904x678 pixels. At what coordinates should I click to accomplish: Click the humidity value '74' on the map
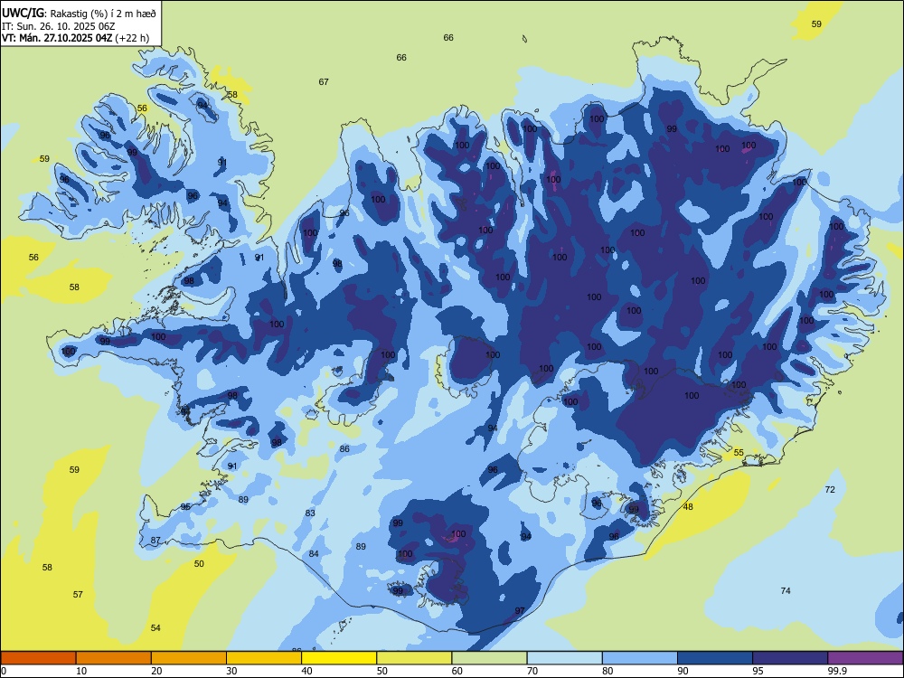point(786,590)
